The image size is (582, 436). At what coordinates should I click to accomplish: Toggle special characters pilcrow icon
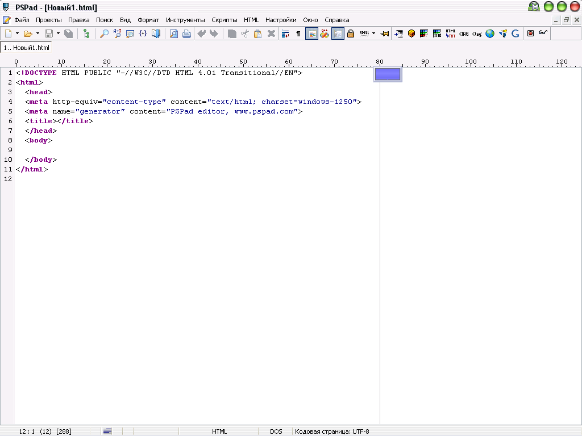[x=298, y=33]
